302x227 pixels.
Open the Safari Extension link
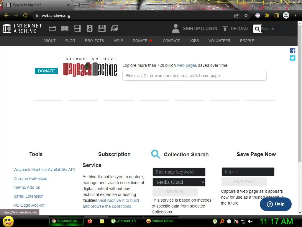[x=28, y=196]
